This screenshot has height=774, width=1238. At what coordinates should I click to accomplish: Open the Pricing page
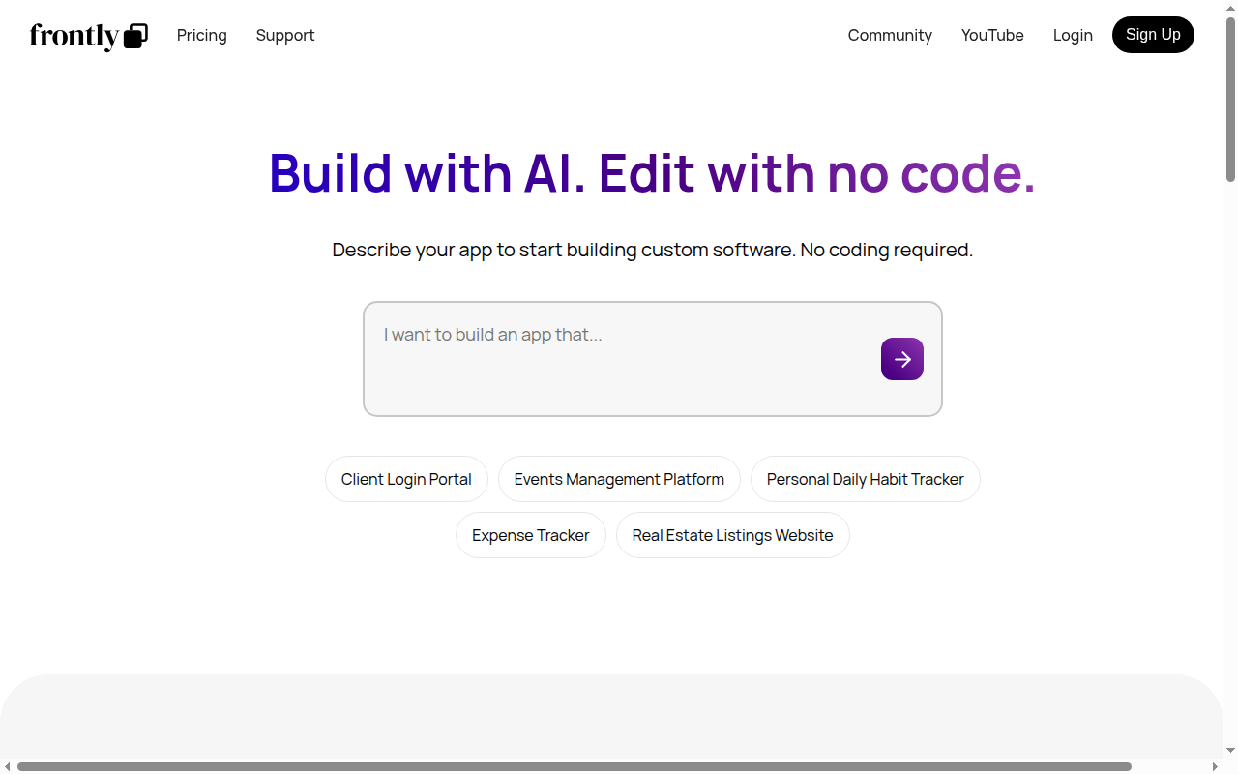click(x=202, y=35)
